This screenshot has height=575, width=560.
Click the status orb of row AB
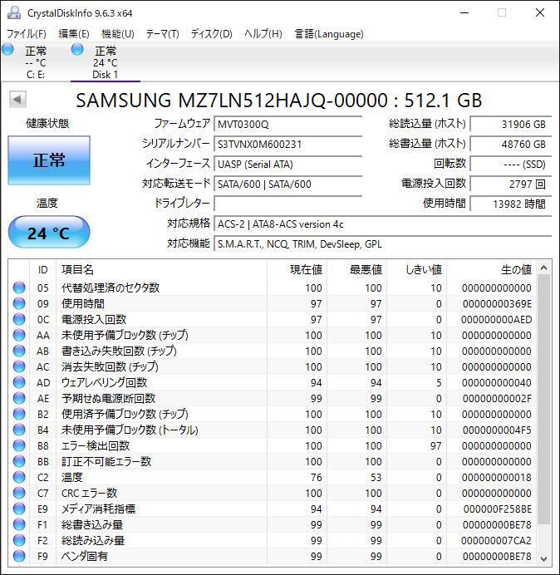[x=19, y=351]
